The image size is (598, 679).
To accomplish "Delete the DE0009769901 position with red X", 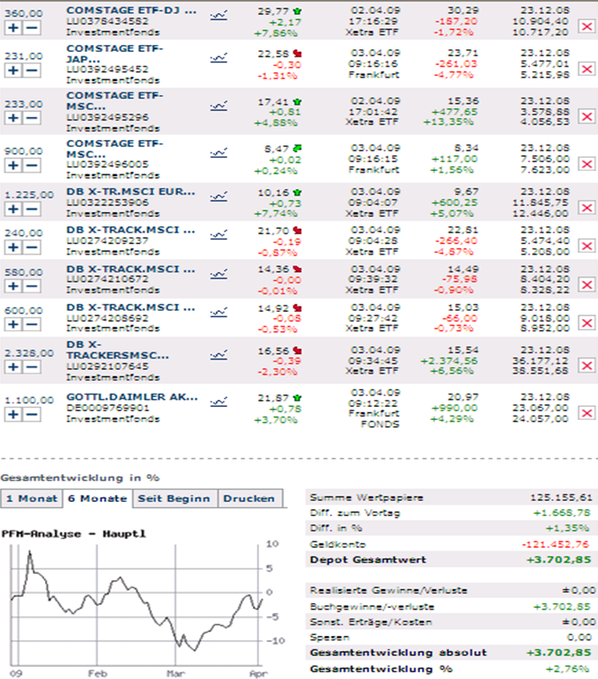I will tap(587, 413).
